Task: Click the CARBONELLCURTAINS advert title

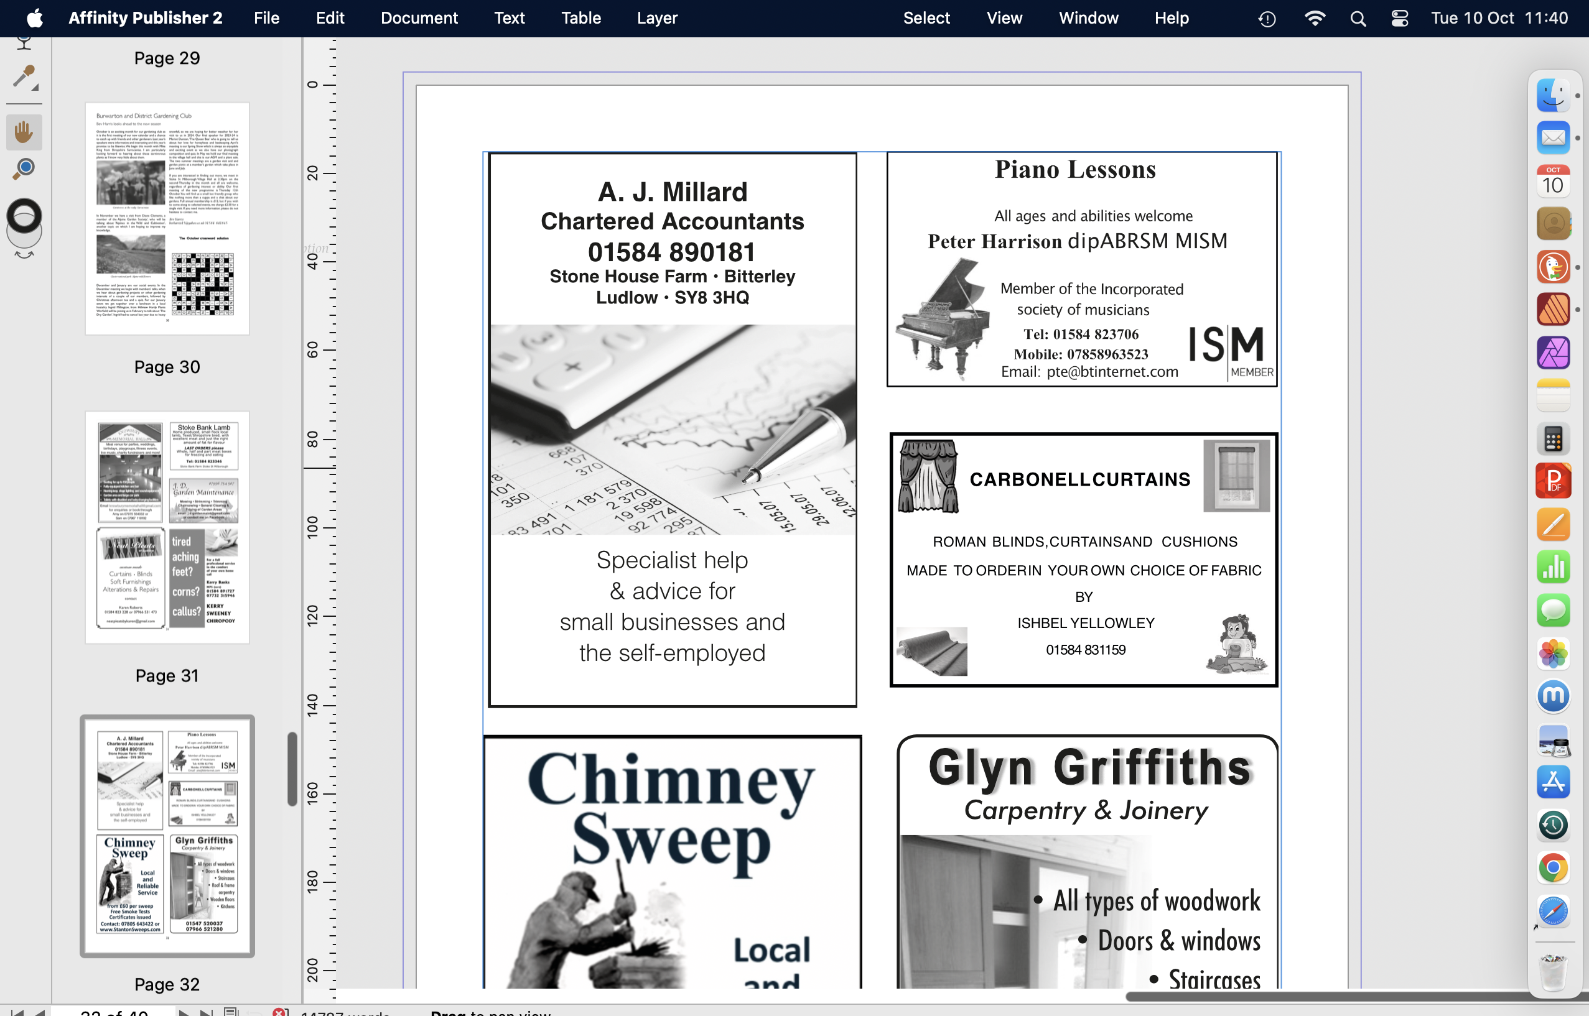Action: (1079, 479)
